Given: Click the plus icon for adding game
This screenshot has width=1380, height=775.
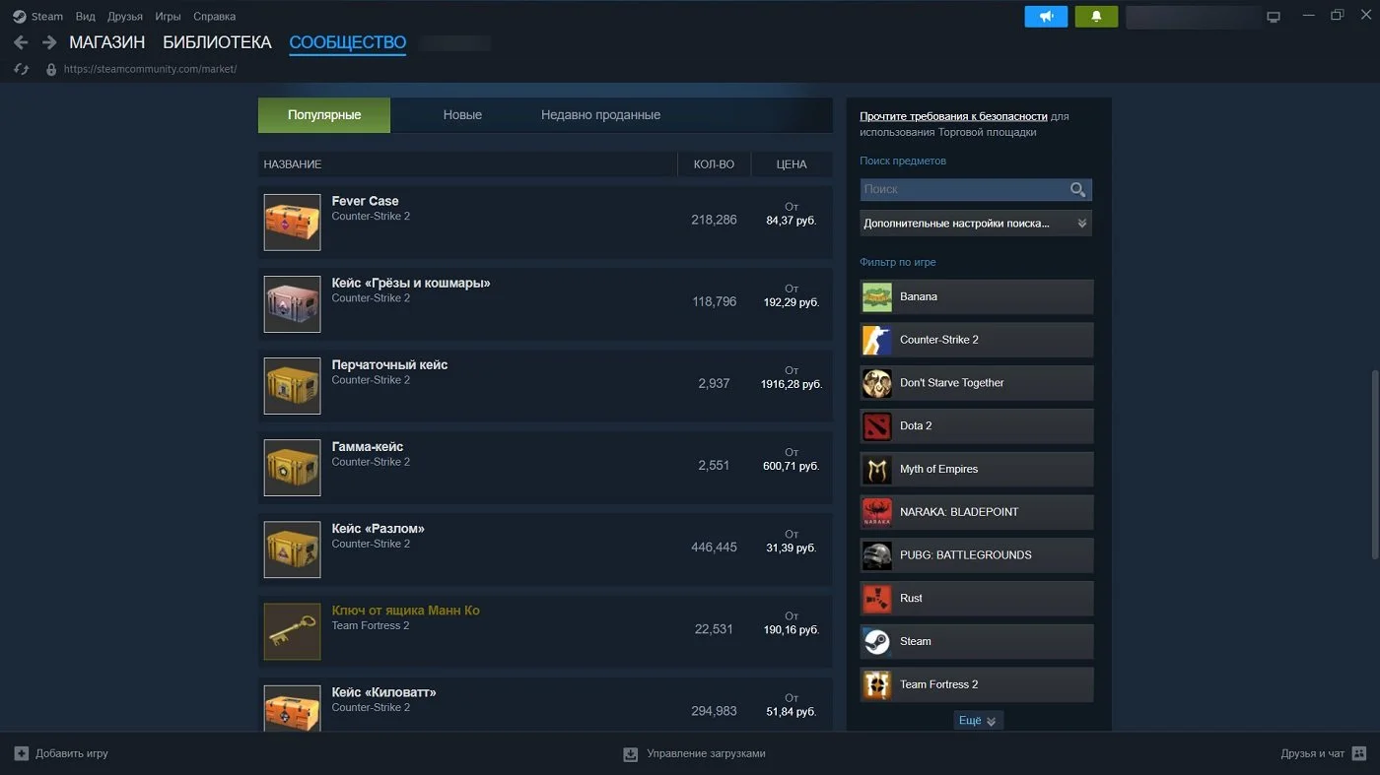Looking at the screenshot, I should (22, 753).
